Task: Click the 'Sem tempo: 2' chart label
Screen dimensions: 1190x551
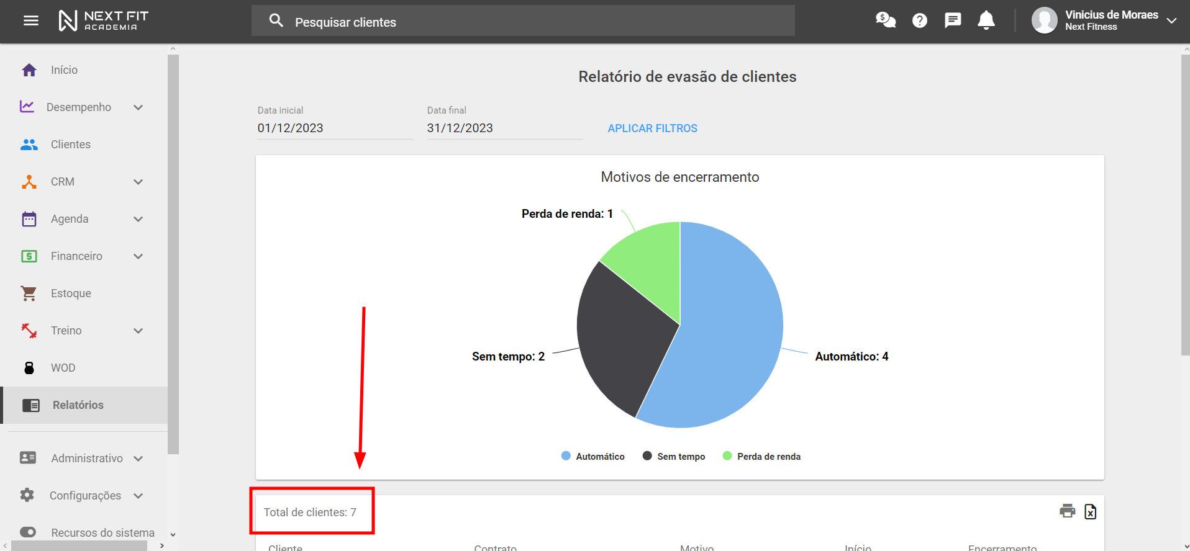Action: click(508, 357)
